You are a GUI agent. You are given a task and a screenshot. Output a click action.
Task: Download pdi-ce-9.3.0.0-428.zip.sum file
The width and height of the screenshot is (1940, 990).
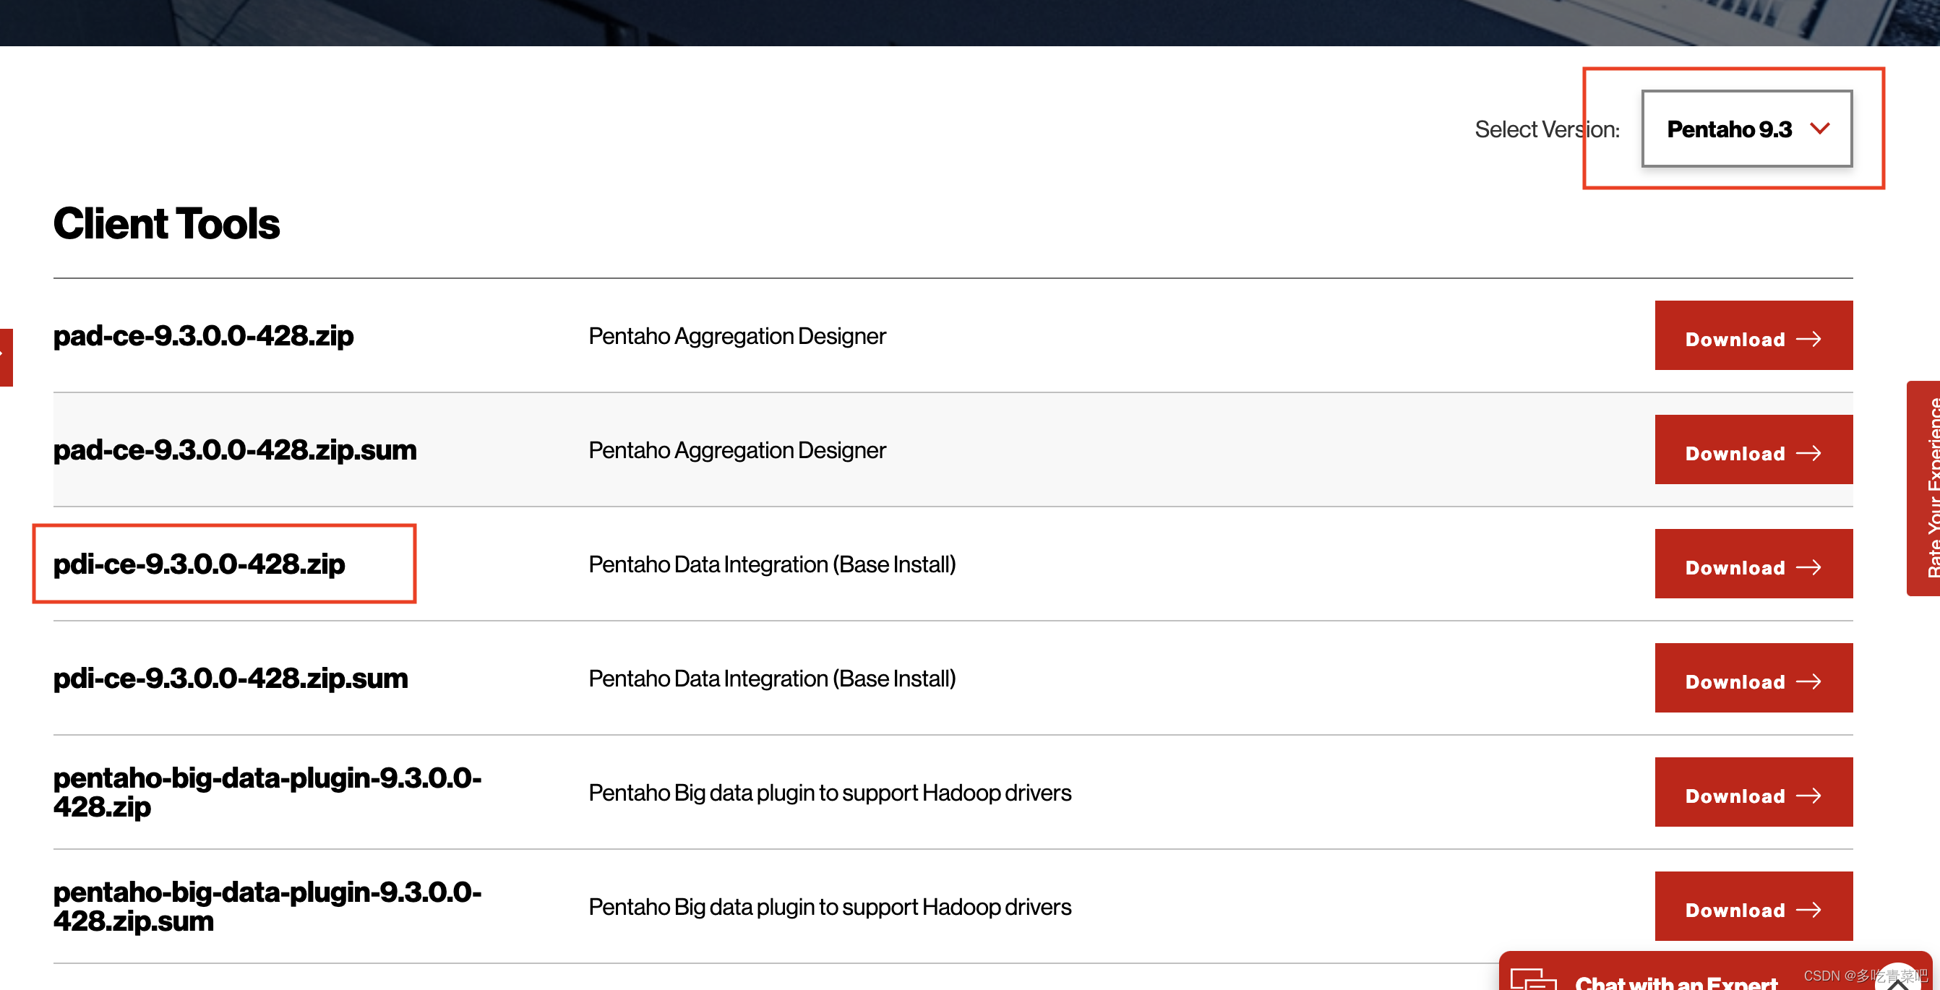(x=1753, y=679)
